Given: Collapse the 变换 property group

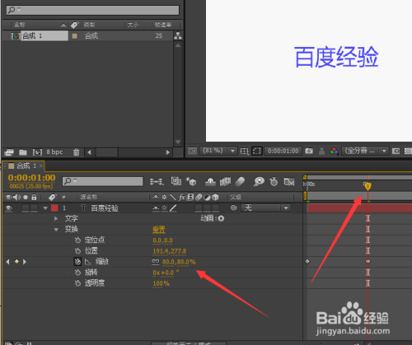Looking at the screenshot, I should click(x=56, y=230).
